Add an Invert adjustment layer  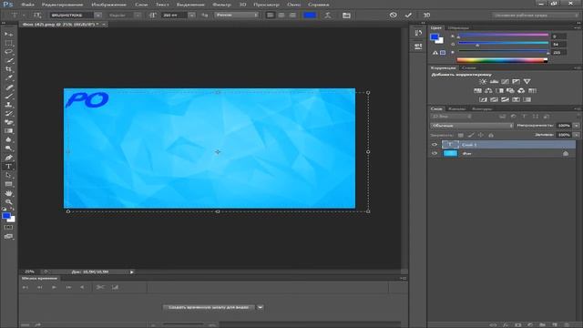[x=483, y=99]
